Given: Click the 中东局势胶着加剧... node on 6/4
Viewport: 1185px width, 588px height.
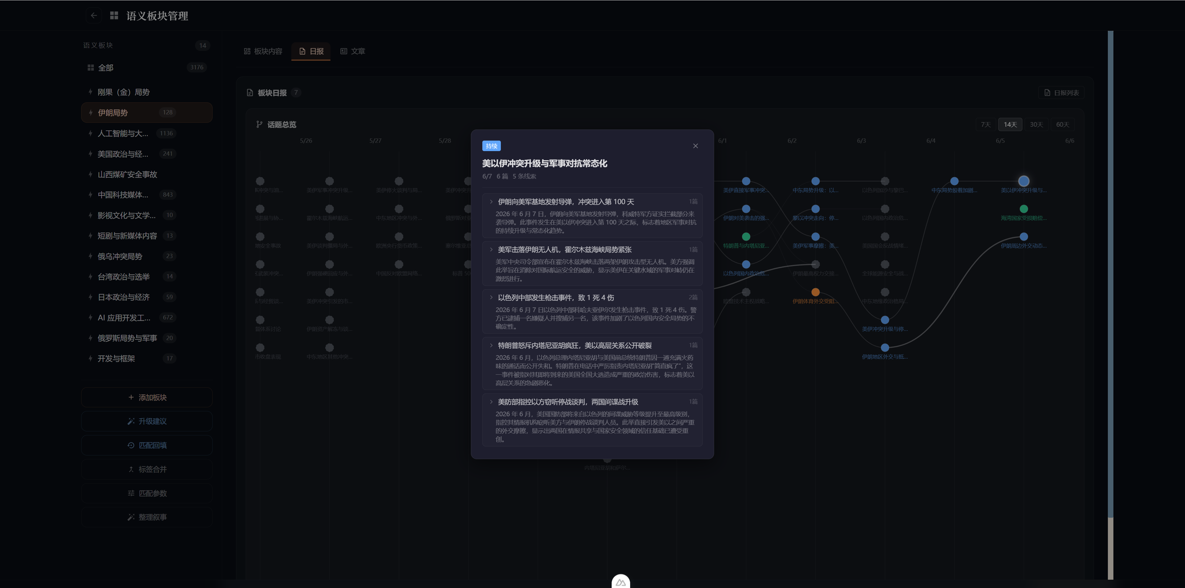Looking at the screenshot, I should (x=954, y=181).
